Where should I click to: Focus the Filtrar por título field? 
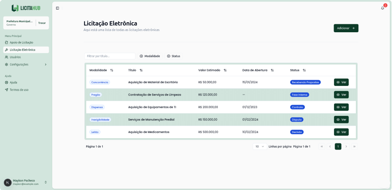click(x=110, y=56)
